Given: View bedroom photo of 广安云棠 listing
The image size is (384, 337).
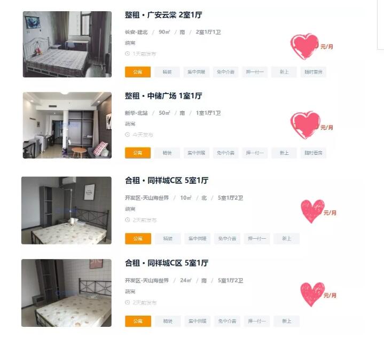Looking at the screenshot, I should click(x=67, y=44).
